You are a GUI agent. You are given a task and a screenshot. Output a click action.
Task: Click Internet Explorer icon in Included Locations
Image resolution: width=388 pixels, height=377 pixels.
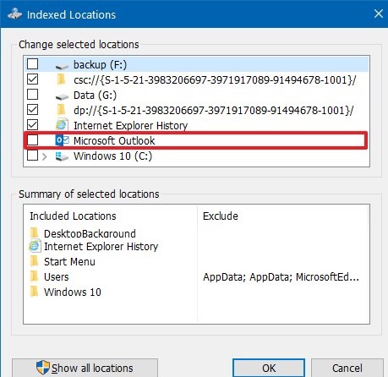(35, 246)
